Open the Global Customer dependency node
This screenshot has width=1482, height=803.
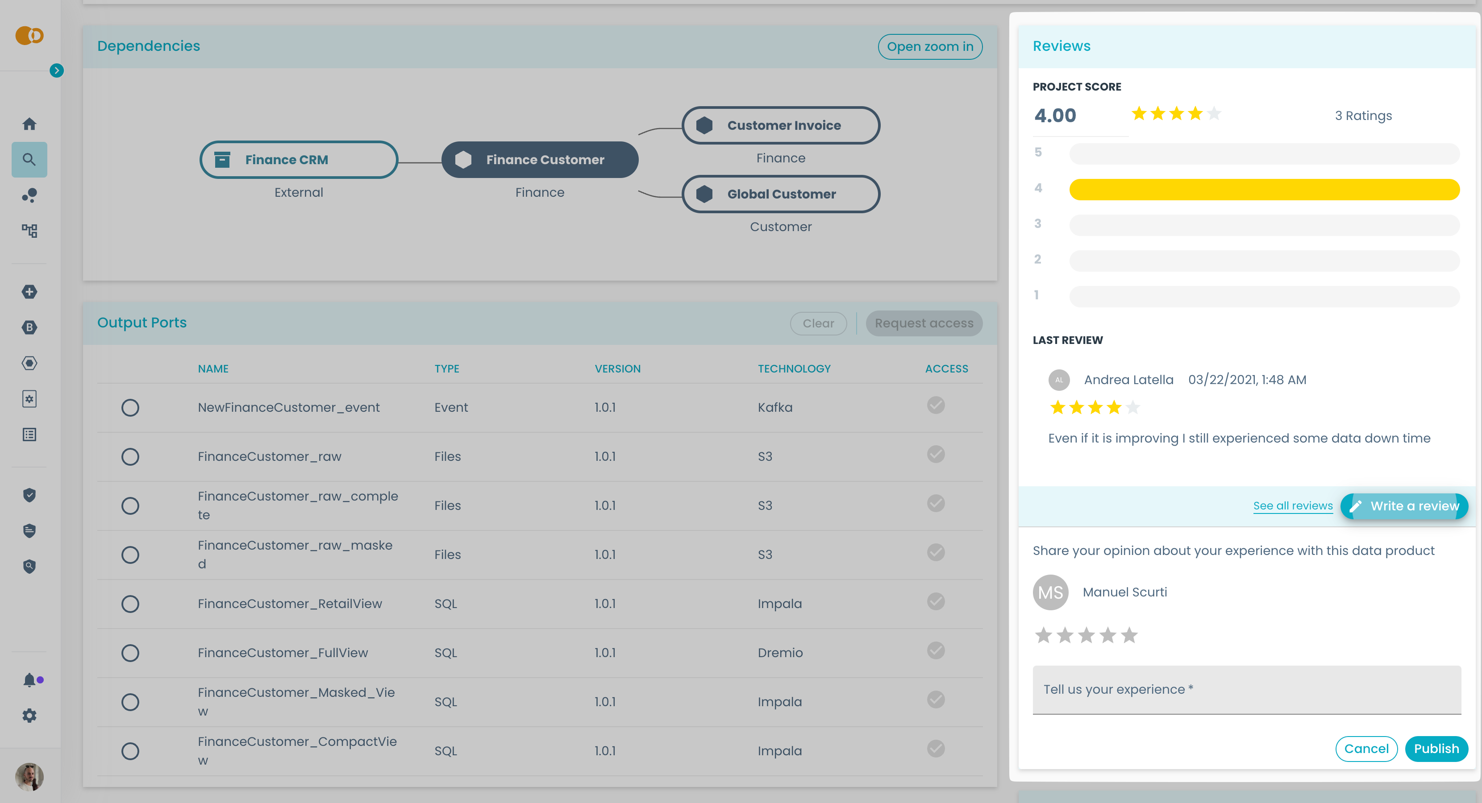[x=781, y=194]
